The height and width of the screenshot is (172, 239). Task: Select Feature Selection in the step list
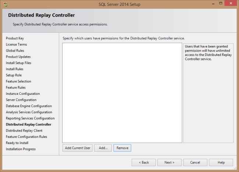tap(18, 81)
